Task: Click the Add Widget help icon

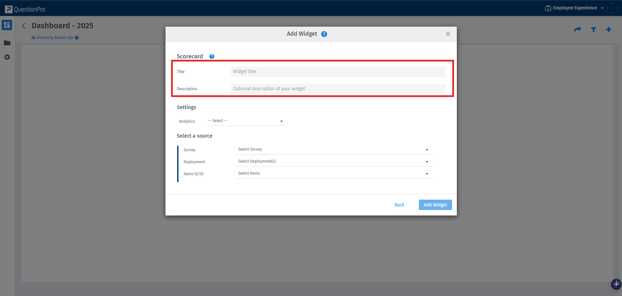Action: point(324,33)
